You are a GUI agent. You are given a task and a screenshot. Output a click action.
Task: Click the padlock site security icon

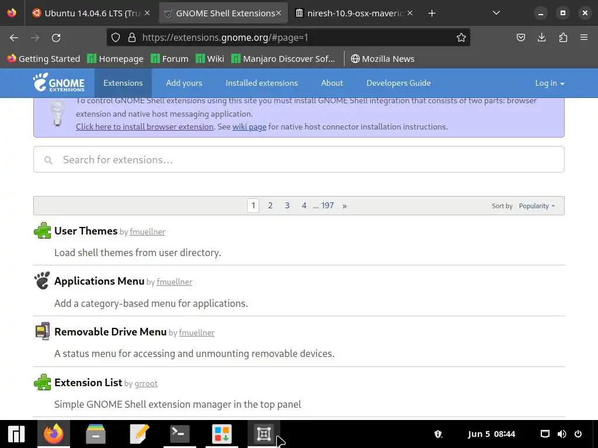(x=132, y=37)
